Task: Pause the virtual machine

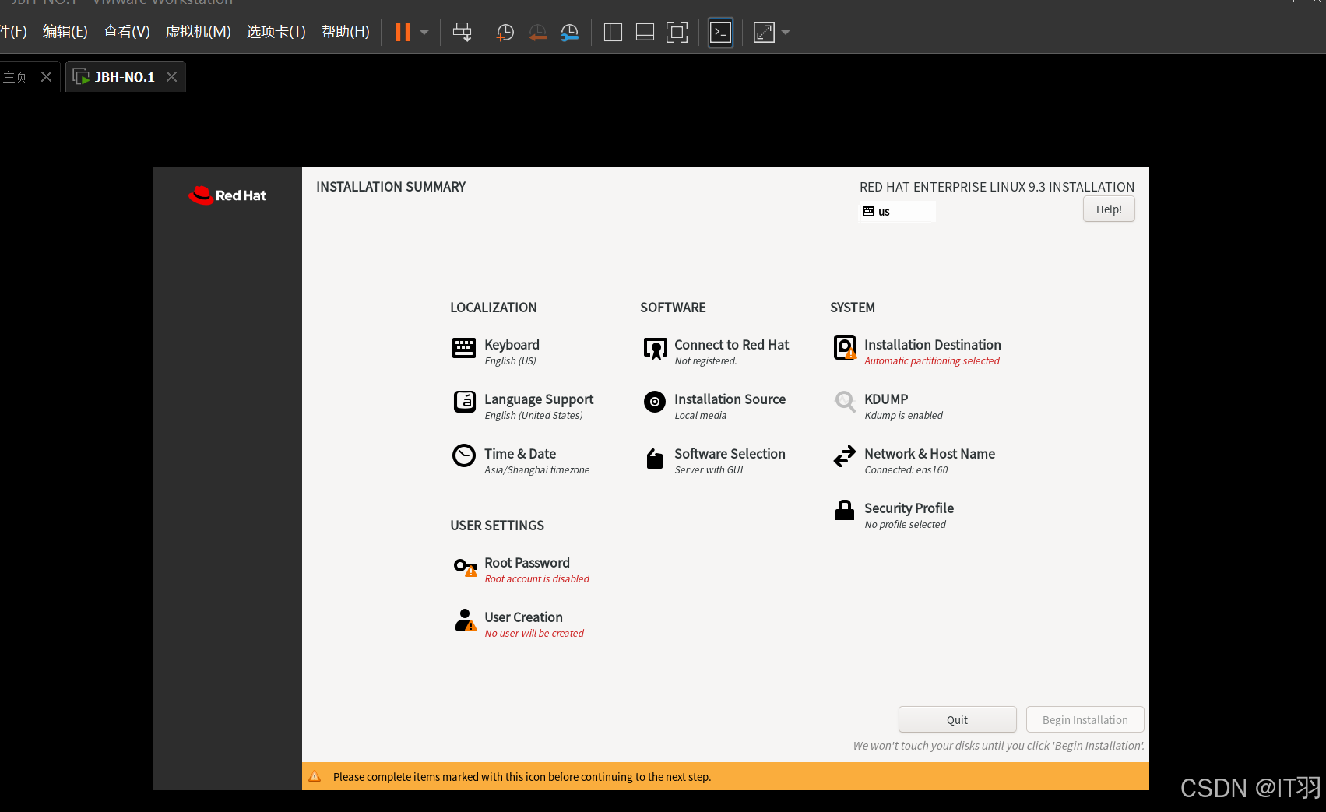Action: 403,33
